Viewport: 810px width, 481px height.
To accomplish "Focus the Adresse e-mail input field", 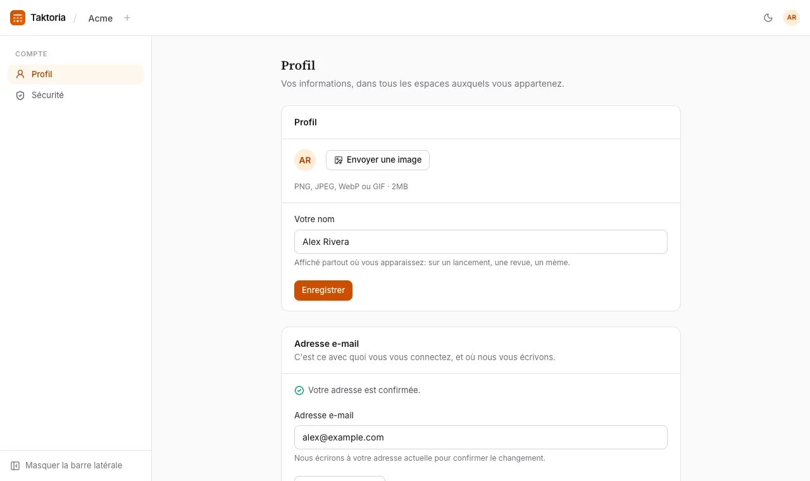I will point(481,437).
